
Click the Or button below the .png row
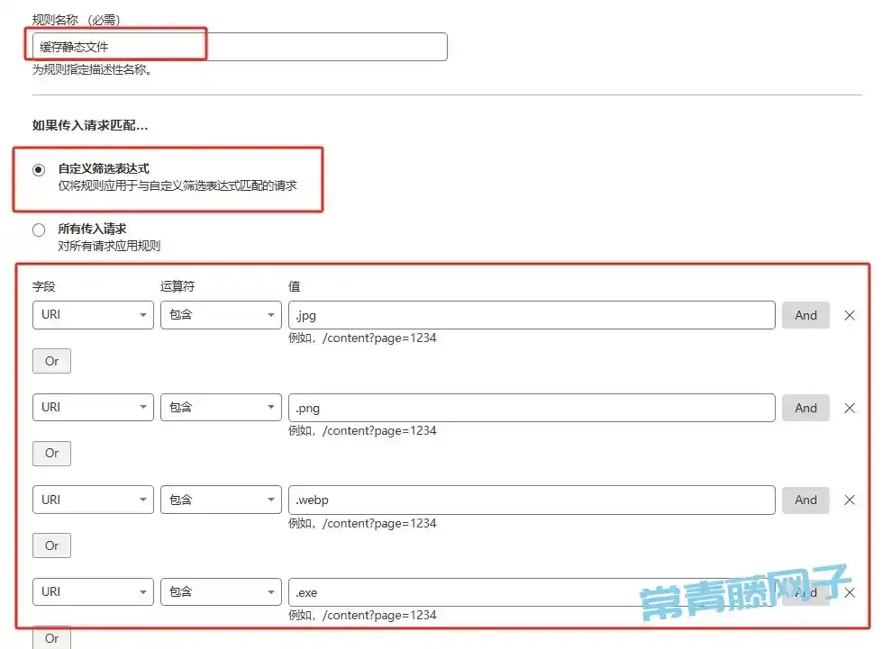point(51,454)
